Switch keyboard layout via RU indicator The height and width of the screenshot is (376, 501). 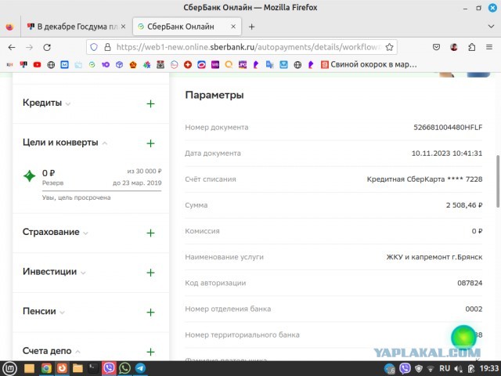pyautogui.click(x=445, y=368)
